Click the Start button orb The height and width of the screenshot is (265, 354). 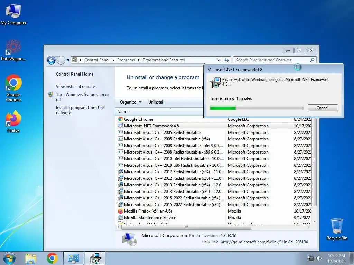9,258
